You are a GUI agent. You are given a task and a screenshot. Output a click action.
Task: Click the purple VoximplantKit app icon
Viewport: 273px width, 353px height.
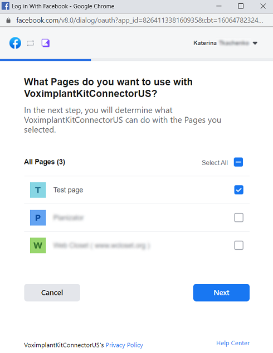click(46, 43)
